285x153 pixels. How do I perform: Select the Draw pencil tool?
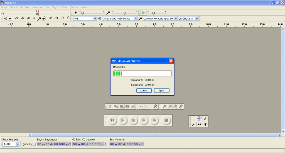[205, 118]
